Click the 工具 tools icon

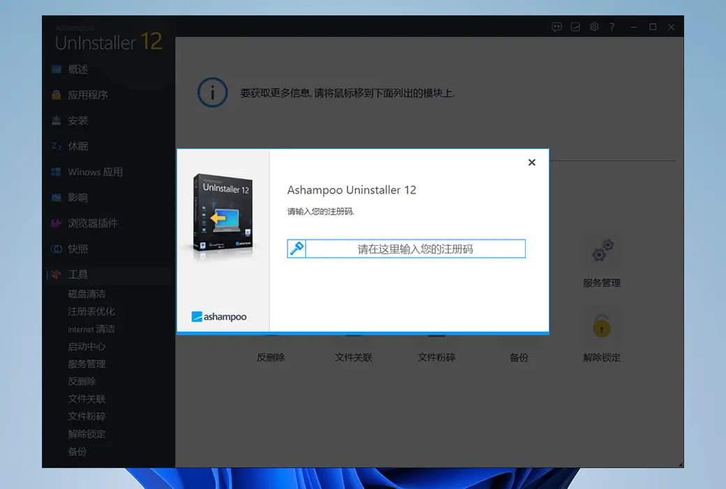tap(56, 275)
